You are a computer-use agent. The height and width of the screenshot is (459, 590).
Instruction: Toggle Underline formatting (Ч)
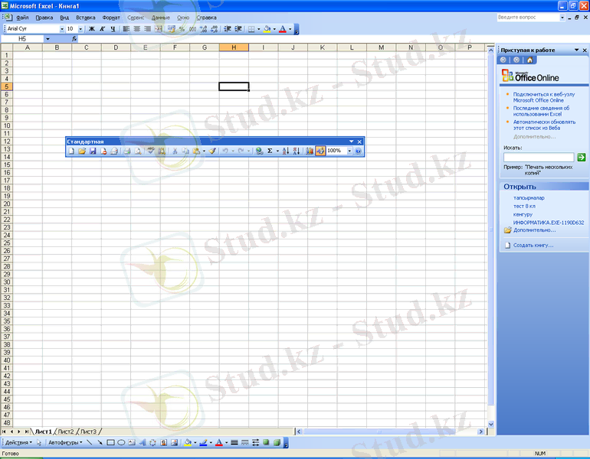click(113, 29)
